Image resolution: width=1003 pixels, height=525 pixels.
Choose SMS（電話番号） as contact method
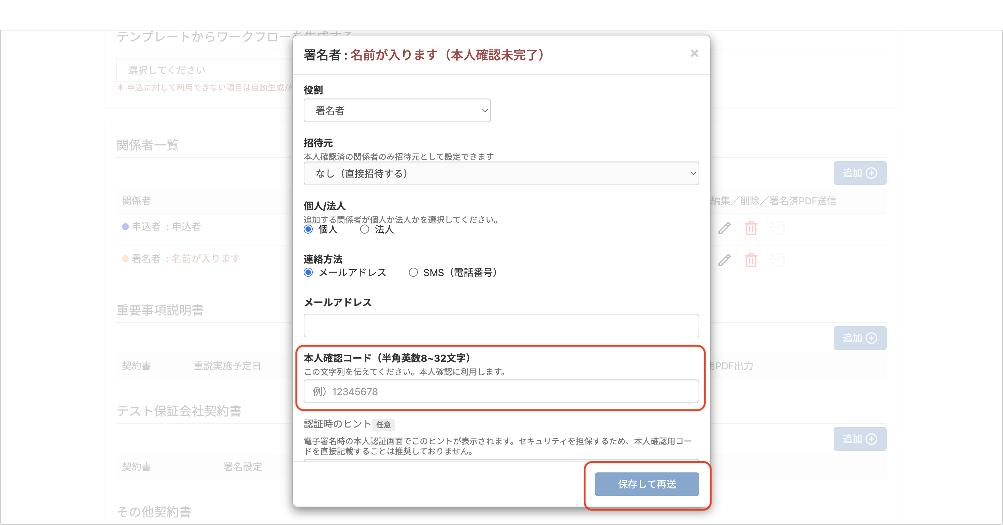pyautogui.click(x=413, y=273)
